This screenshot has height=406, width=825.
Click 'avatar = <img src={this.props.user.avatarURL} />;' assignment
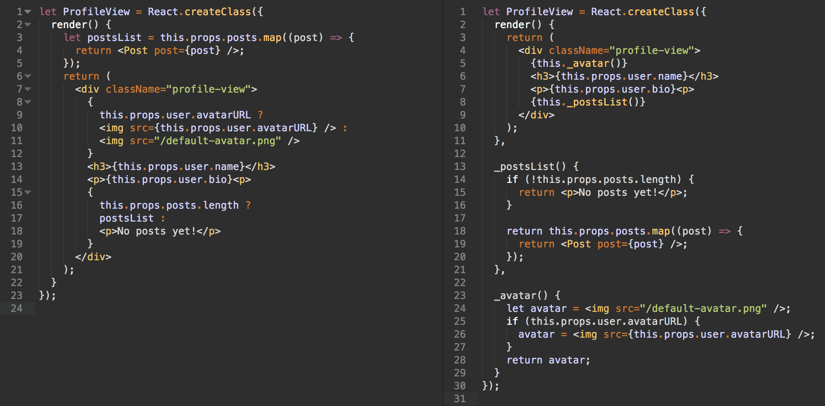(x=666, y=334)
